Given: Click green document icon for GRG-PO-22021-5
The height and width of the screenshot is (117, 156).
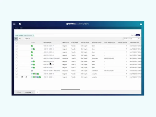Looking at the screenshot, I should (x=32, y=52).
